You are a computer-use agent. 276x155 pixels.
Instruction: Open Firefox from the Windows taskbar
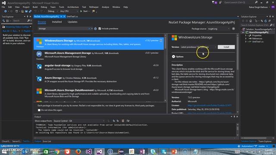click(x=78, y=152)
